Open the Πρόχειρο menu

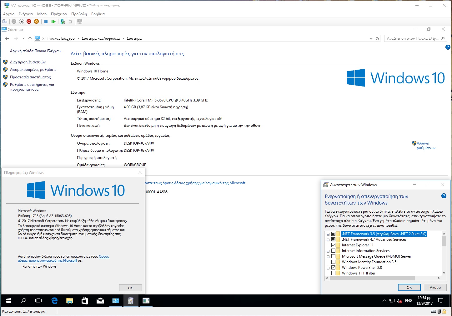click(x=59, y=14)
